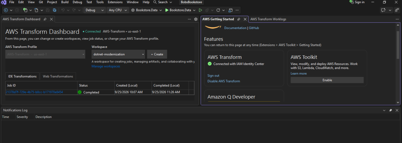Open the Debug configuration dropdown

tap(94, 10)
